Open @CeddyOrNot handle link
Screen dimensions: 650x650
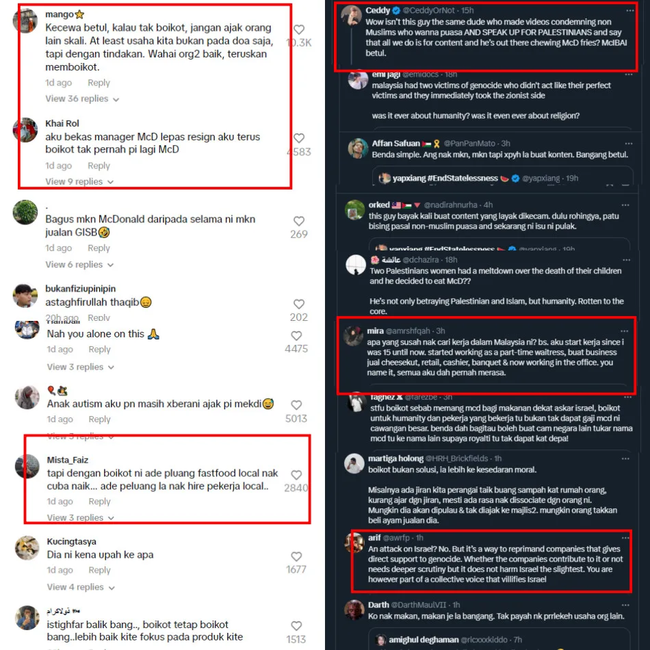click(428, 10)
